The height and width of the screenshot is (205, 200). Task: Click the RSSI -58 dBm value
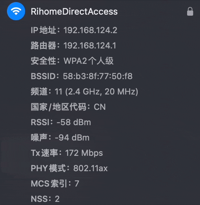[x=74, y=122]
